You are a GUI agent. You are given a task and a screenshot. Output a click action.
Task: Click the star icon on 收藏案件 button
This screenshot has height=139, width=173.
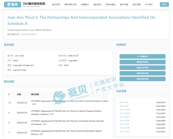[138, 56]
